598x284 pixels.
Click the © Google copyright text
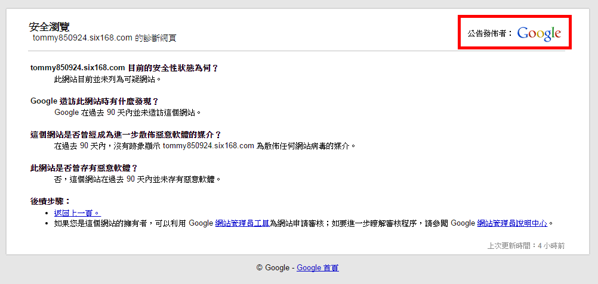[273, 268]
